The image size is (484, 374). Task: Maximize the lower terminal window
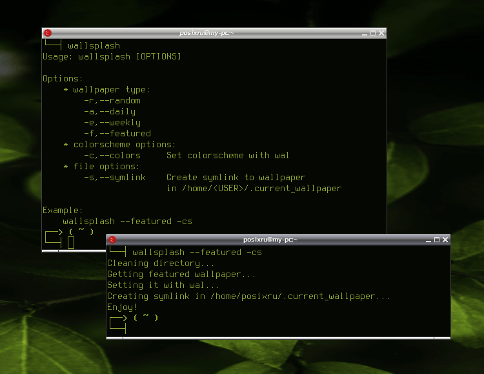click(437, 240)
